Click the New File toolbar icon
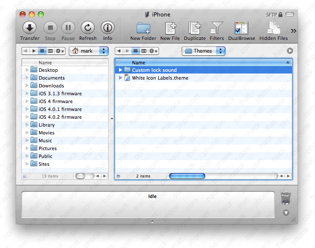Image resolution: width=315 pixels, height=248 pixels. pos(170,28)
